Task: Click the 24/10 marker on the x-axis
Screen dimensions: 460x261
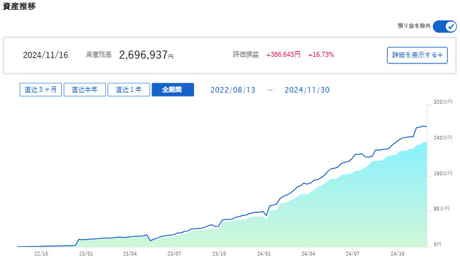Action: 398,253
